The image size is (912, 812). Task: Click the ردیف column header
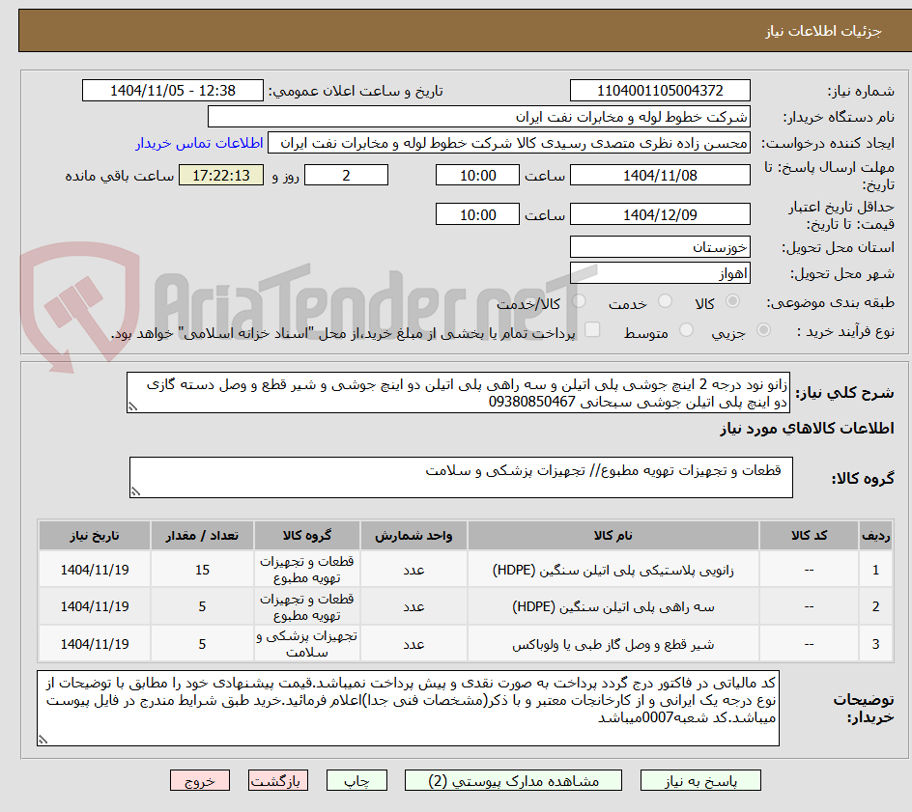tap(876, 535)
